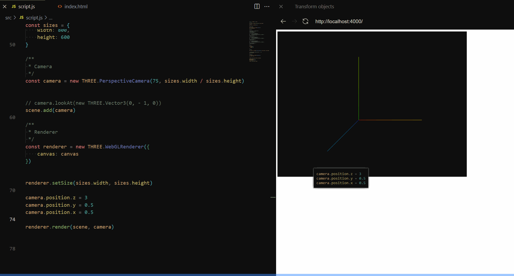Go back in the browser preview
Viewport: 514px width, 276px height.
(x=283, y=21)
